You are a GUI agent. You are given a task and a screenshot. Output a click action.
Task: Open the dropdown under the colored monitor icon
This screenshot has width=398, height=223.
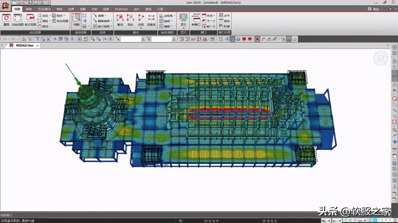[183, 28]
